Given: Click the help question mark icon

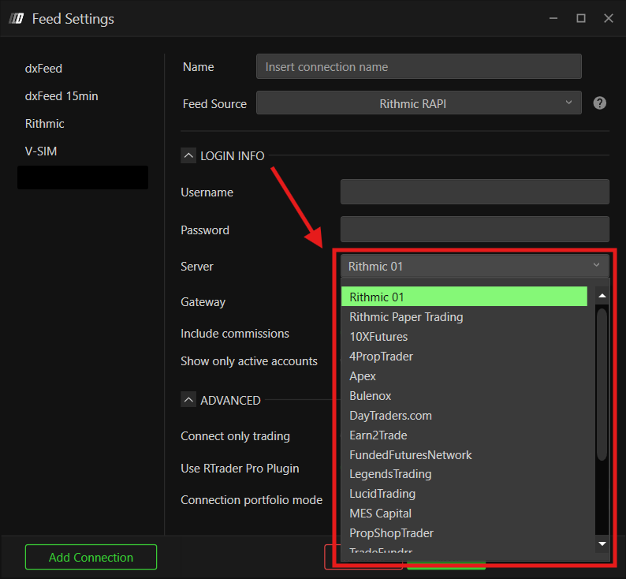Looking at the screenshot, I should pos(599,103).
